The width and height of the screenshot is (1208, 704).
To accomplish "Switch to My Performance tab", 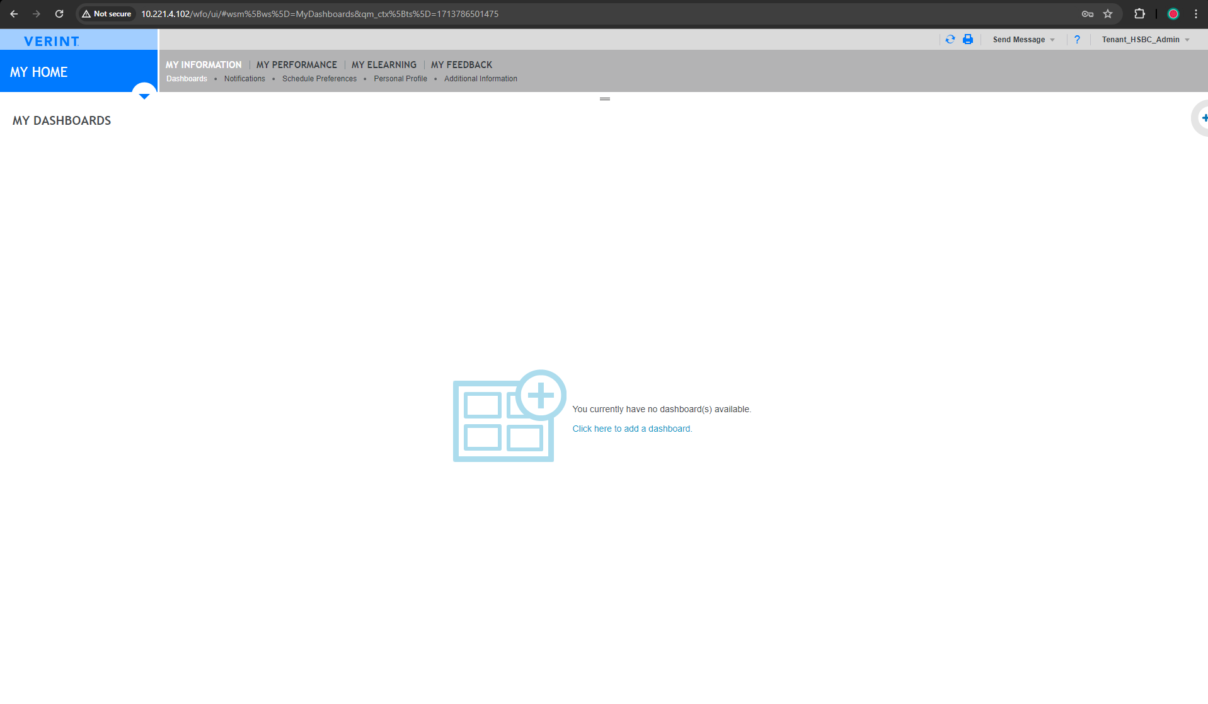I will 297,65.
